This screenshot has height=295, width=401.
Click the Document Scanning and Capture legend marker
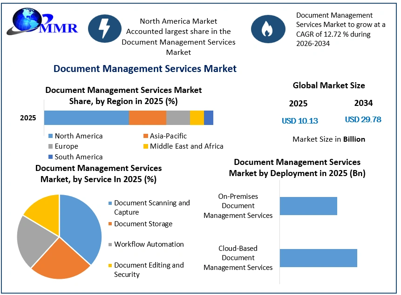110,203
